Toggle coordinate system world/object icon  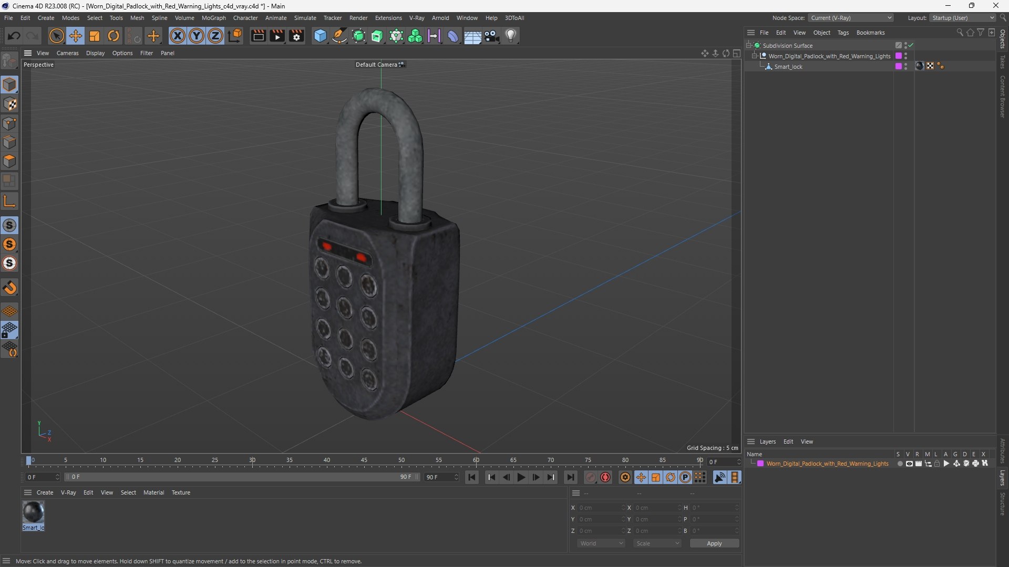235,36
